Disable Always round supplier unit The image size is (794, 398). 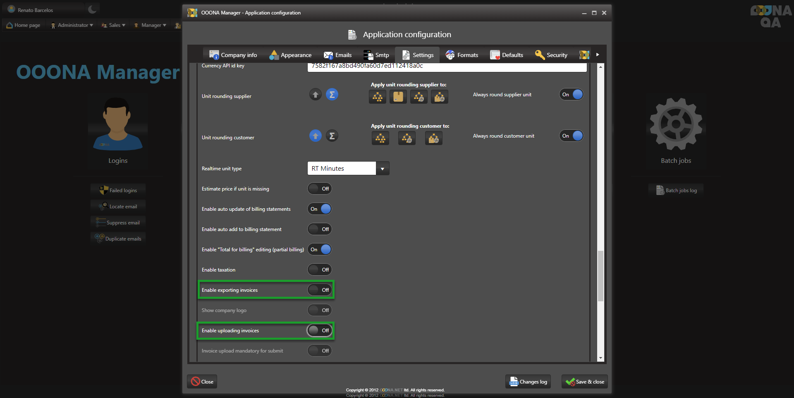[571, 95]
